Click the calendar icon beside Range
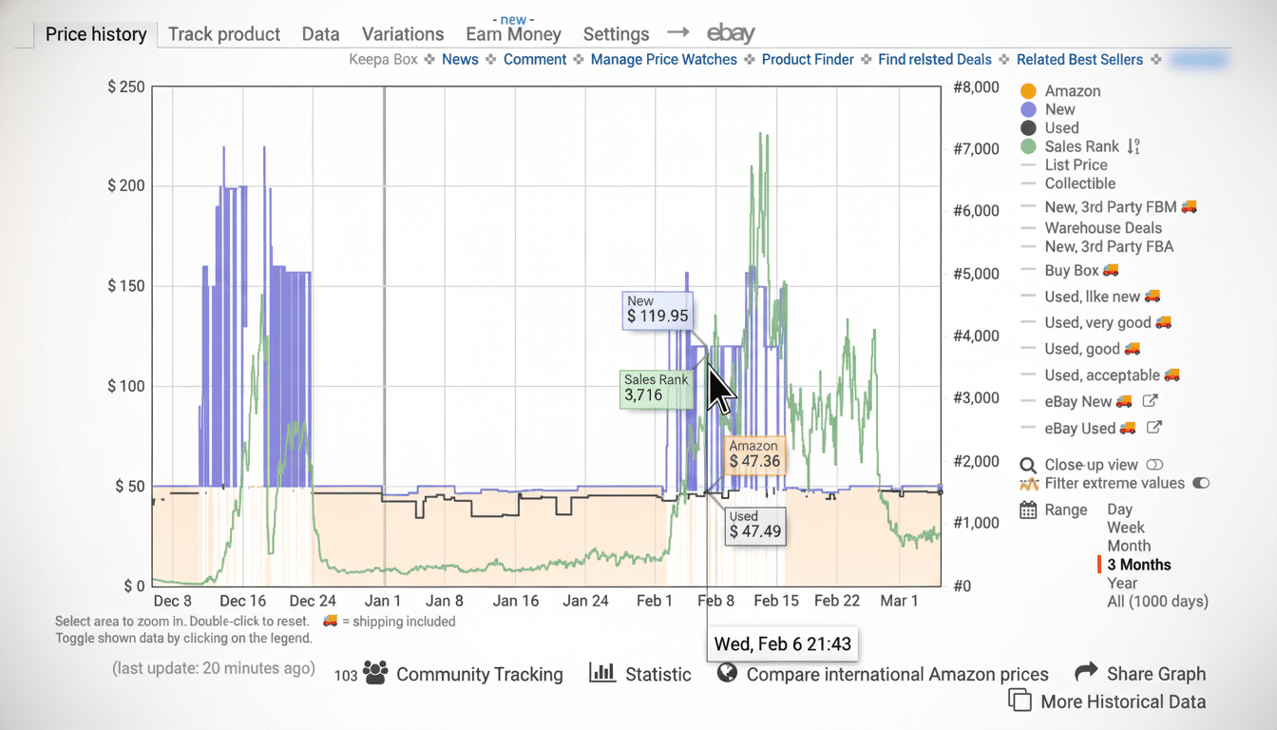Viewport: 1277px width, 730px height. pos(1027,510)
